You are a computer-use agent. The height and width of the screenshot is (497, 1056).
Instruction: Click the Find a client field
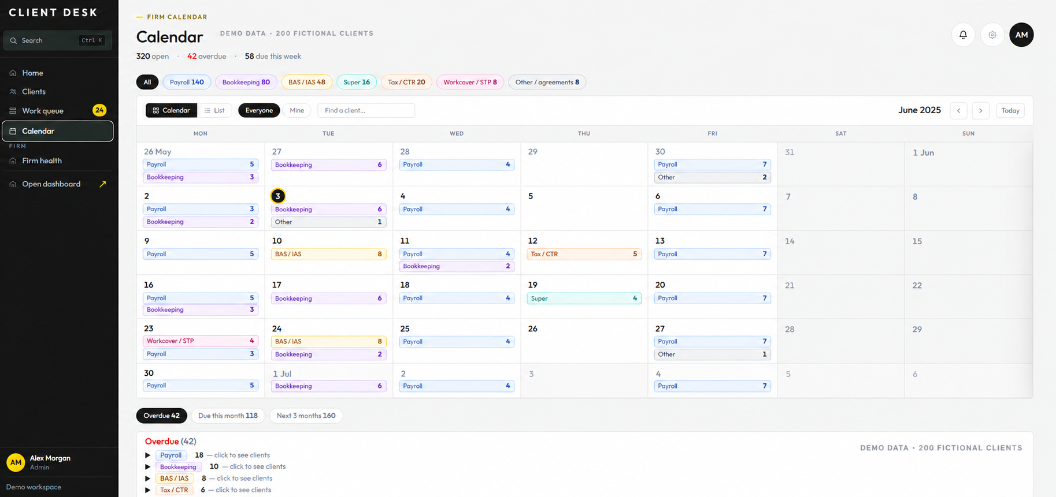366,110
